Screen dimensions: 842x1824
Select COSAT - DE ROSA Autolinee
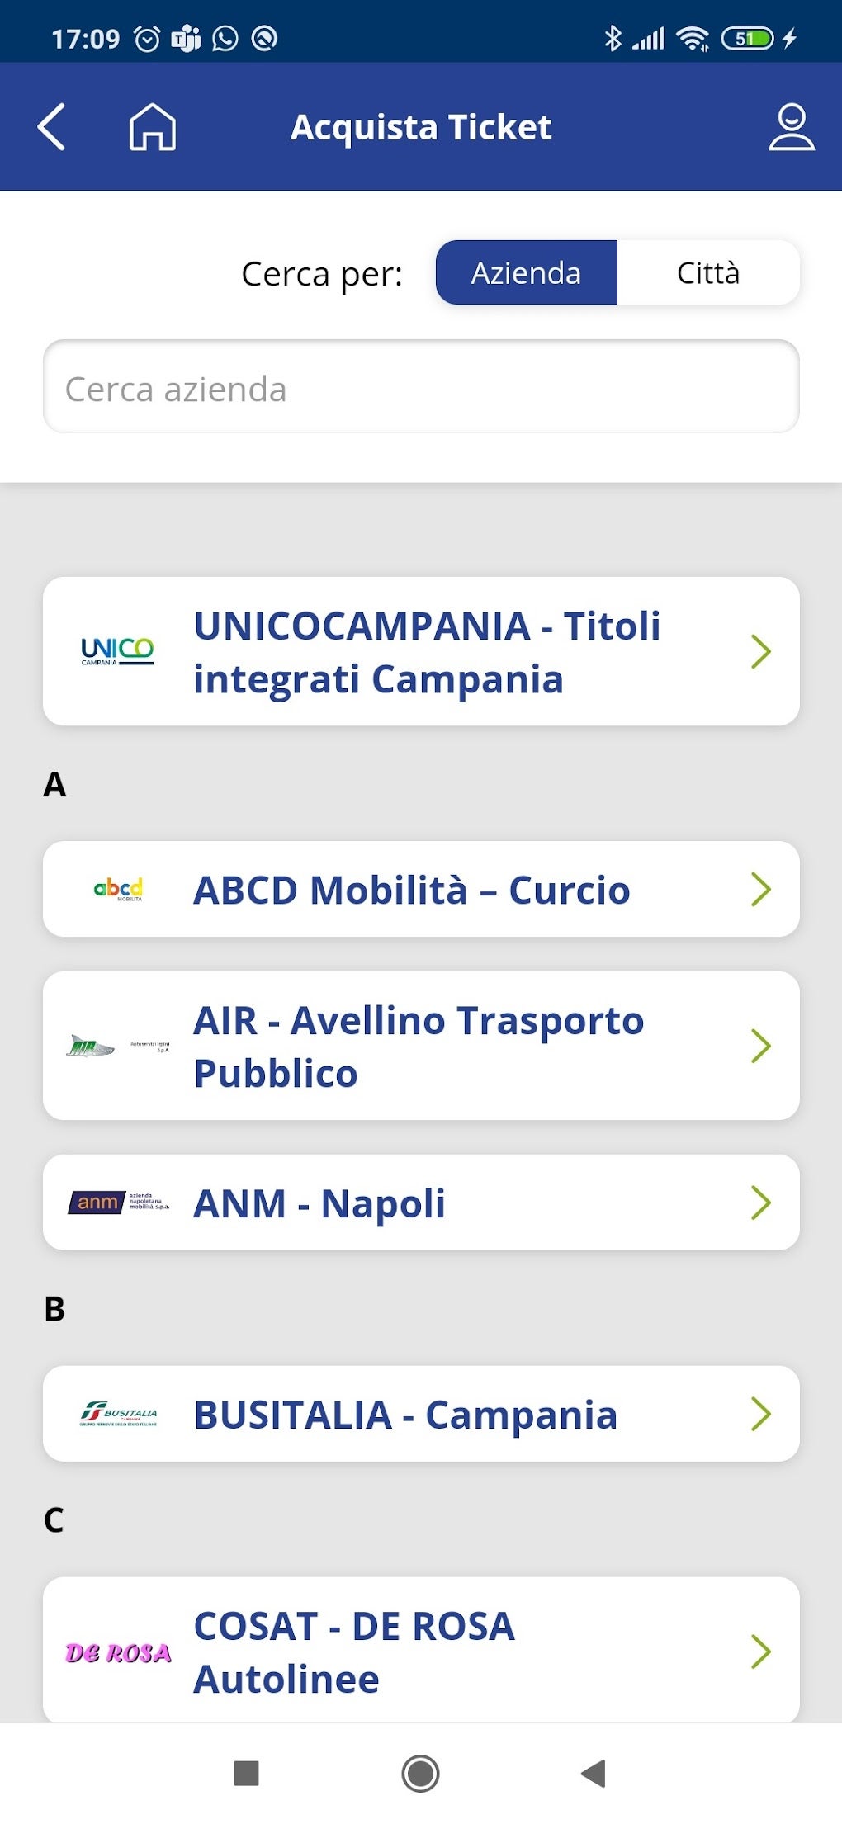[355, 1652]
